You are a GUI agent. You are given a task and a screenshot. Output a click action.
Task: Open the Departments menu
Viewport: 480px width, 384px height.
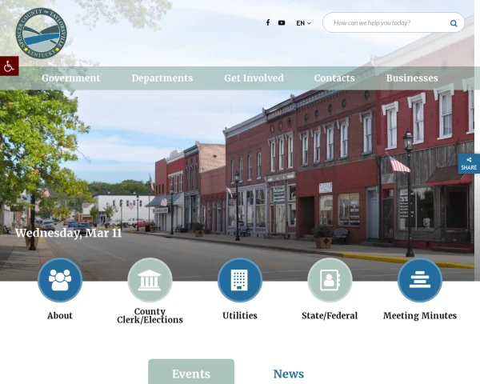[x=162, y=78]
